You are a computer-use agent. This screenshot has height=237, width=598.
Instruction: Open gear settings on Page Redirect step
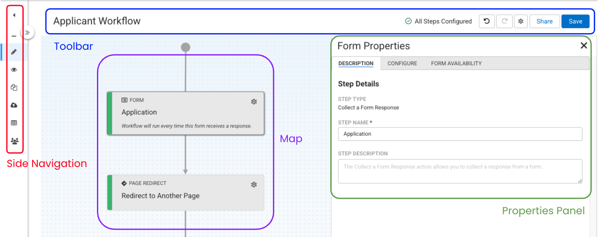point(254,185)
